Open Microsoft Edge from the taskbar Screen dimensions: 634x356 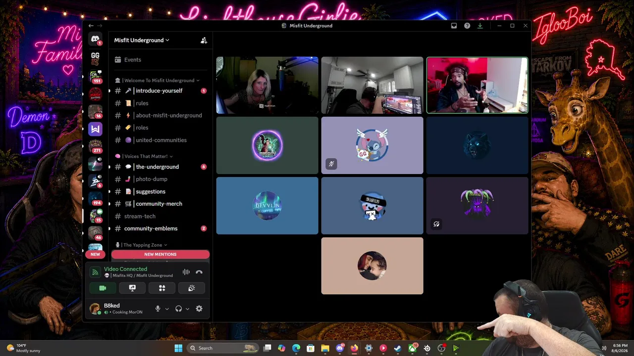coord(296,348)
